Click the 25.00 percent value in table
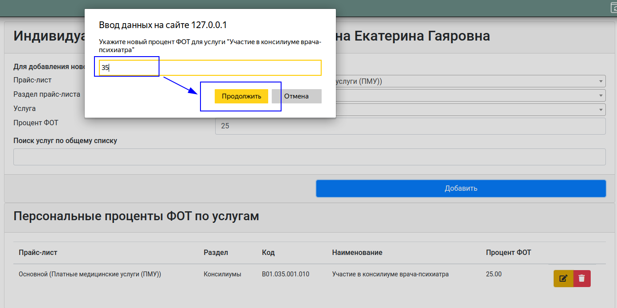The height and width of the screenshot is (308, 617). [x=494, y=275]
